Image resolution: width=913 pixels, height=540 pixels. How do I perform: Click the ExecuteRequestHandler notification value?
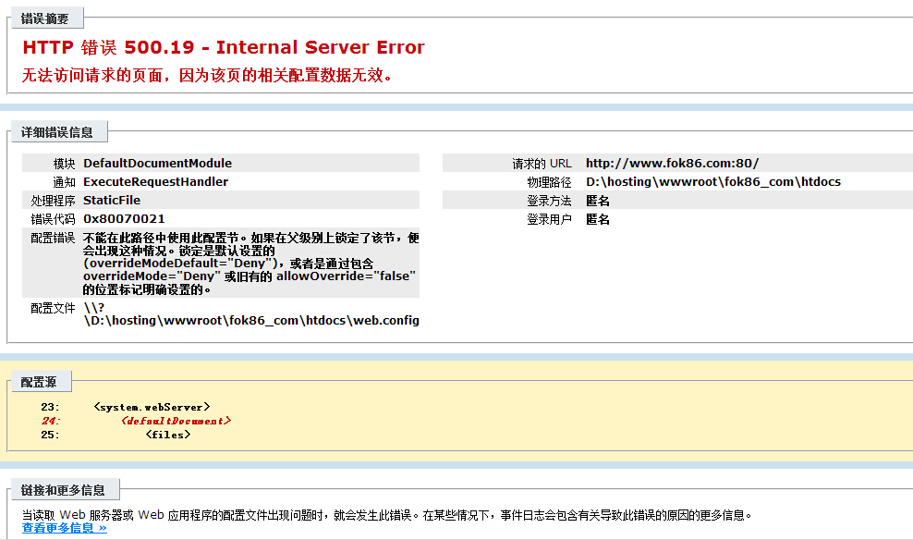coord(155,181)
